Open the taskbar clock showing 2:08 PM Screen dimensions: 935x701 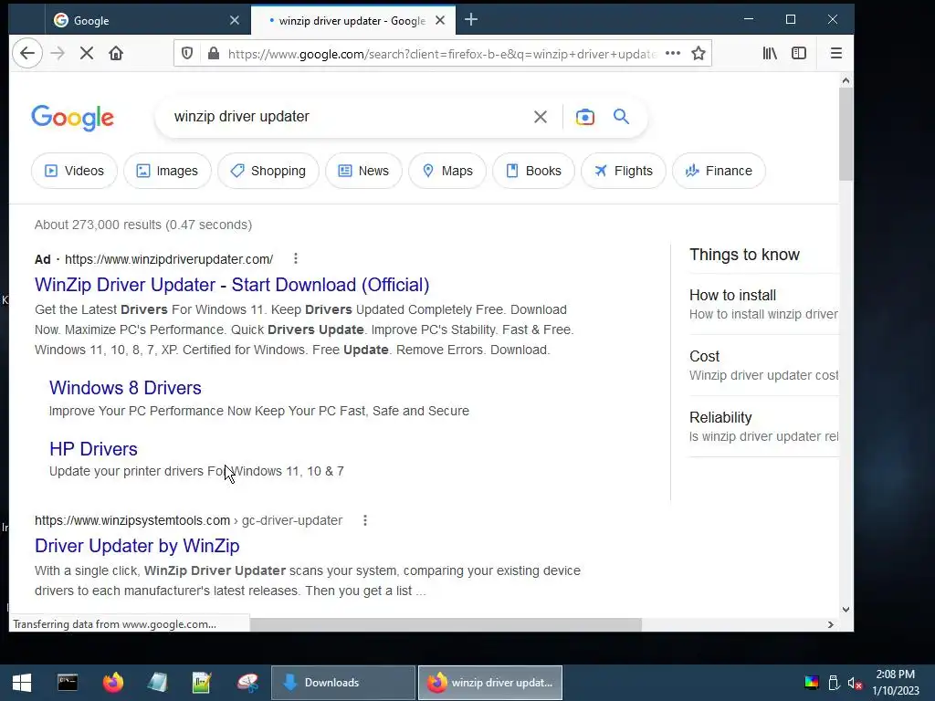(x=895, y=683)
